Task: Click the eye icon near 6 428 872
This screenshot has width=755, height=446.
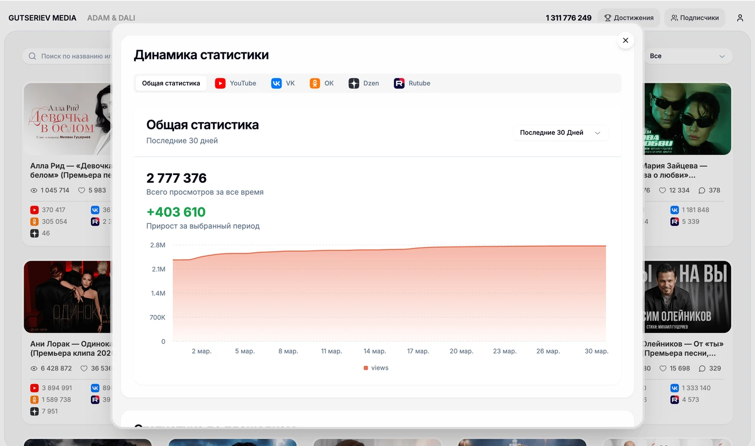Action: pos(34,368)
